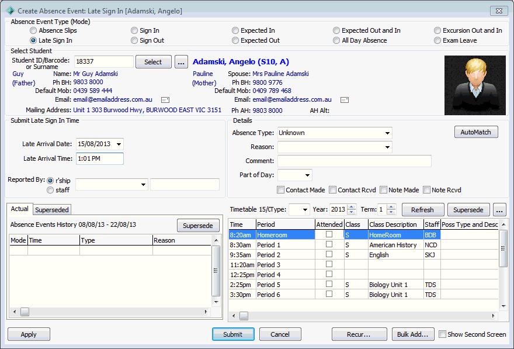Click the Apply button
The height and width of the screenshot is (349, 514).
point(29,334)
